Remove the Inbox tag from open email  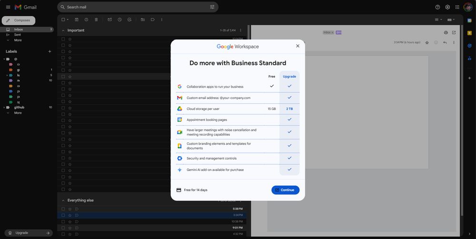click(x=332, y=32)
